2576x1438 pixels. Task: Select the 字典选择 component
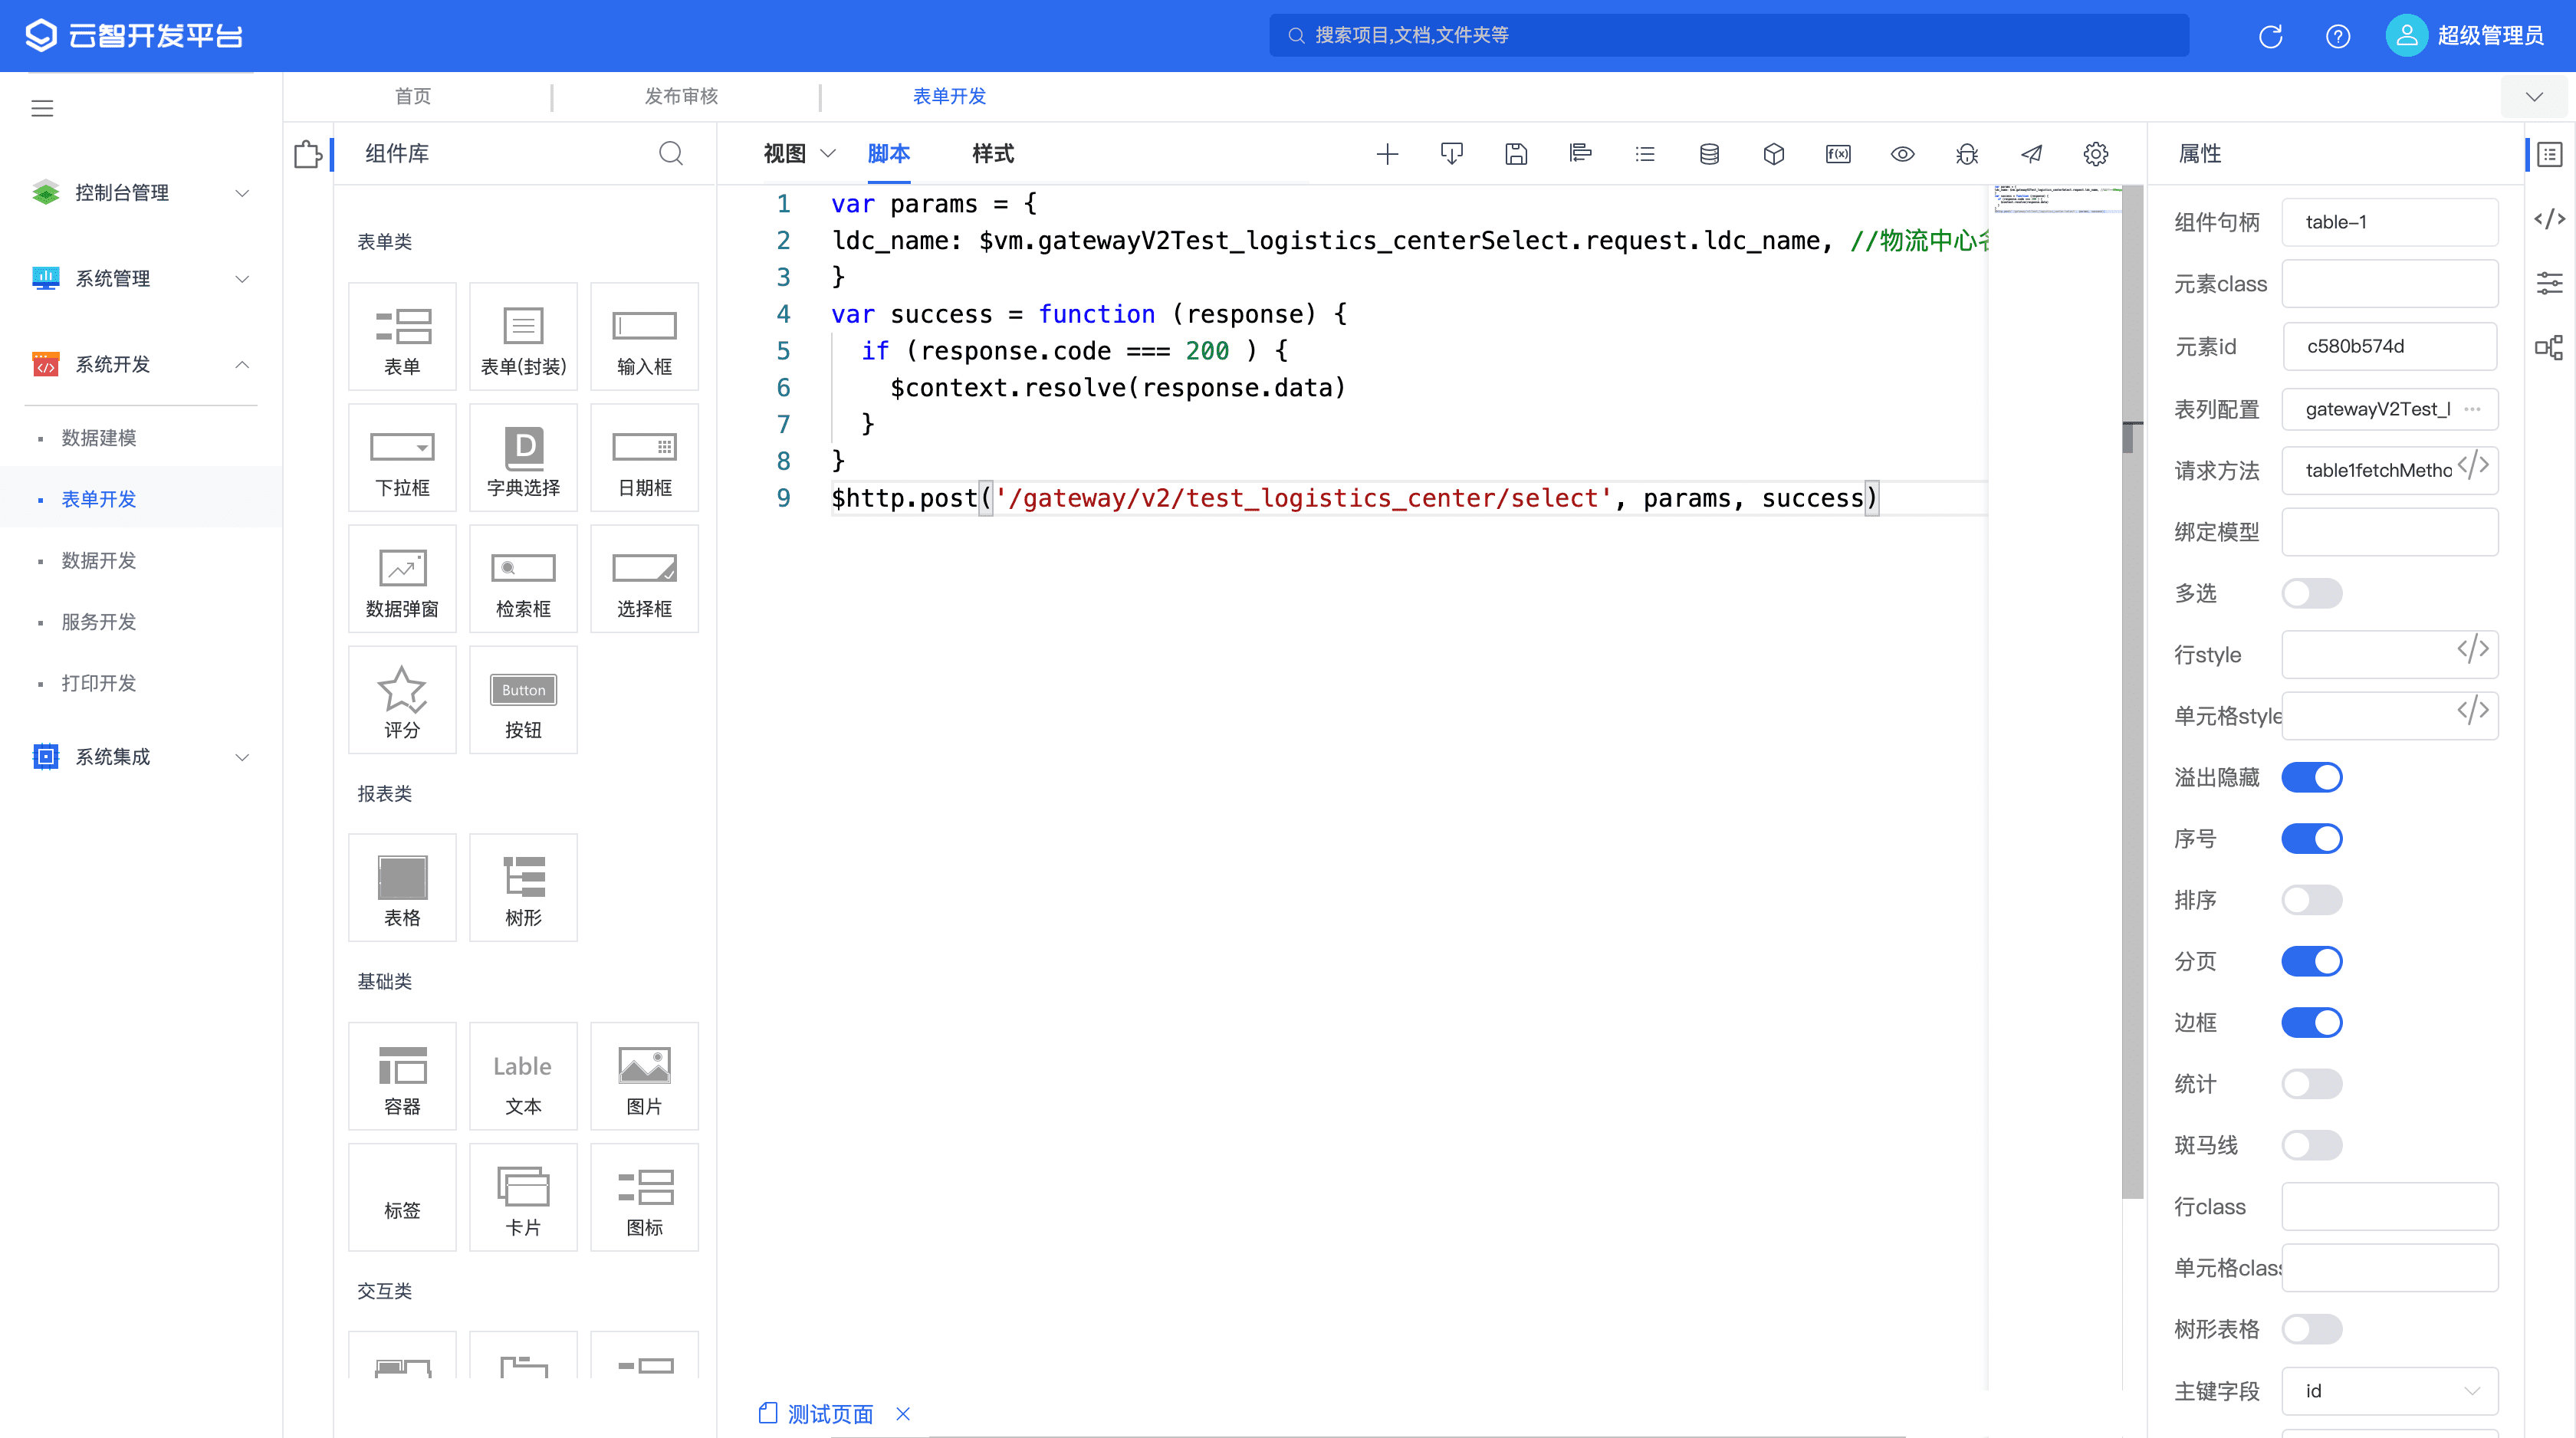click(x=523, y=458)
